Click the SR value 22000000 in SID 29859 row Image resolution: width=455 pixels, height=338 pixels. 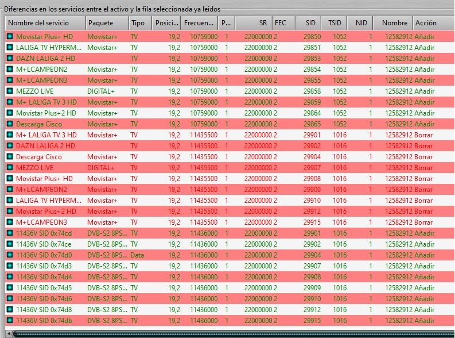(x=258, y=102)
